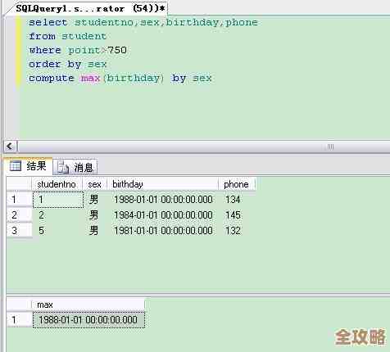The height and width of the screenshot is (352, 390).
Task: Select the max column header
Action: 88,305
